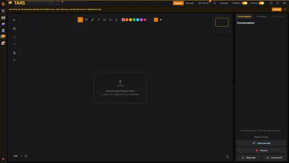Dismiss the no AI key banner

click(x=285, y=10)
